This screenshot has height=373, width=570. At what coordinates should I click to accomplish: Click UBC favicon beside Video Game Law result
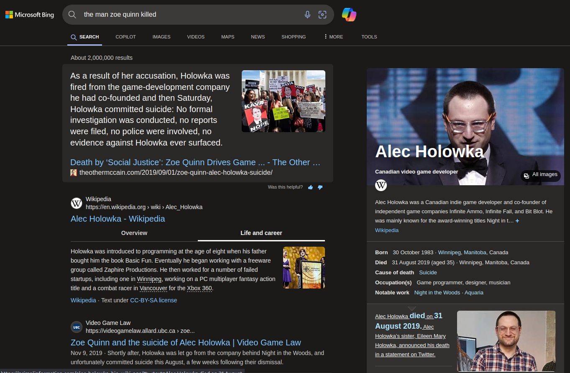click(x=77, y=327)
